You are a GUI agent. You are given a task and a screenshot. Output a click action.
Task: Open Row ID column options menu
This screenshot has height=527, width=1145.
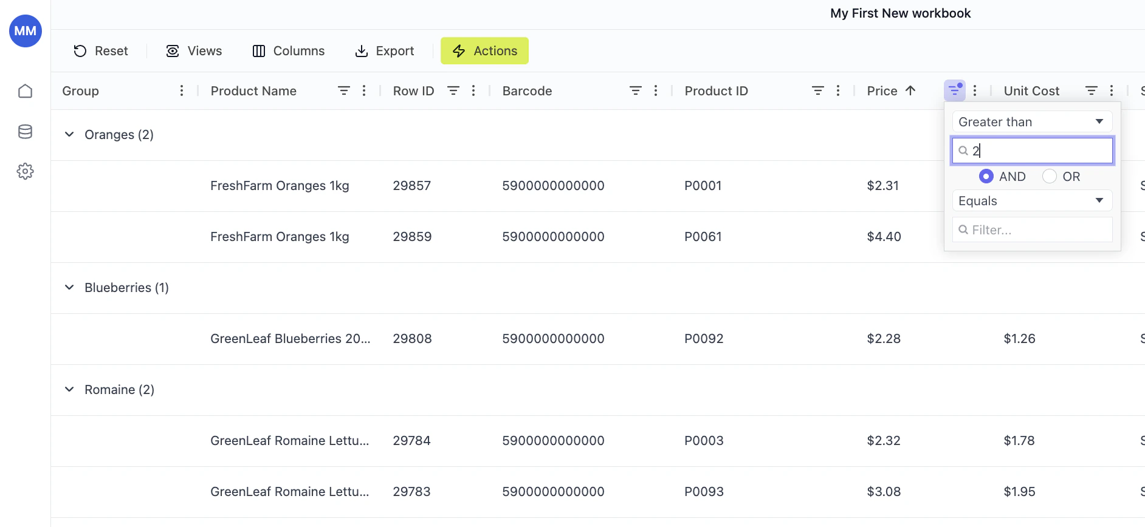point(473,90)
